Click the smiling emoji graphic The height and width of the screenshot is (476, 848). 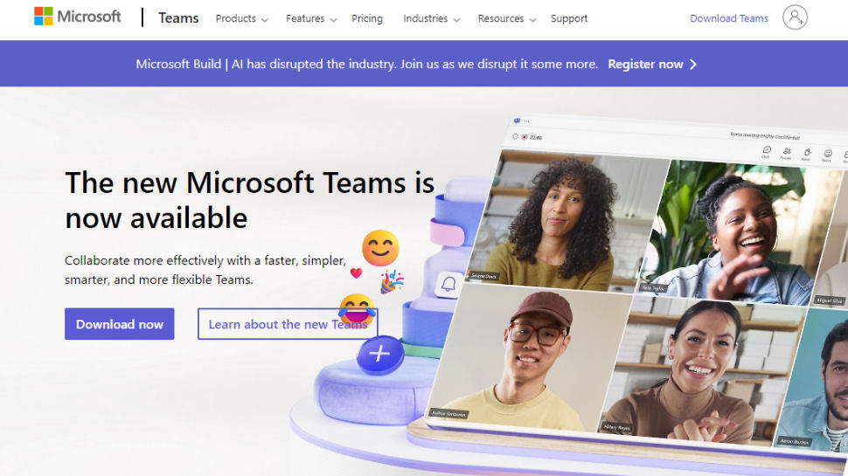click(381, 248)
